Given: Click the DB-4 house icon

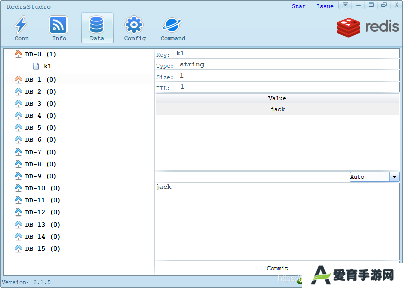Looking at the screenshot, I should (x=18, y=116).
